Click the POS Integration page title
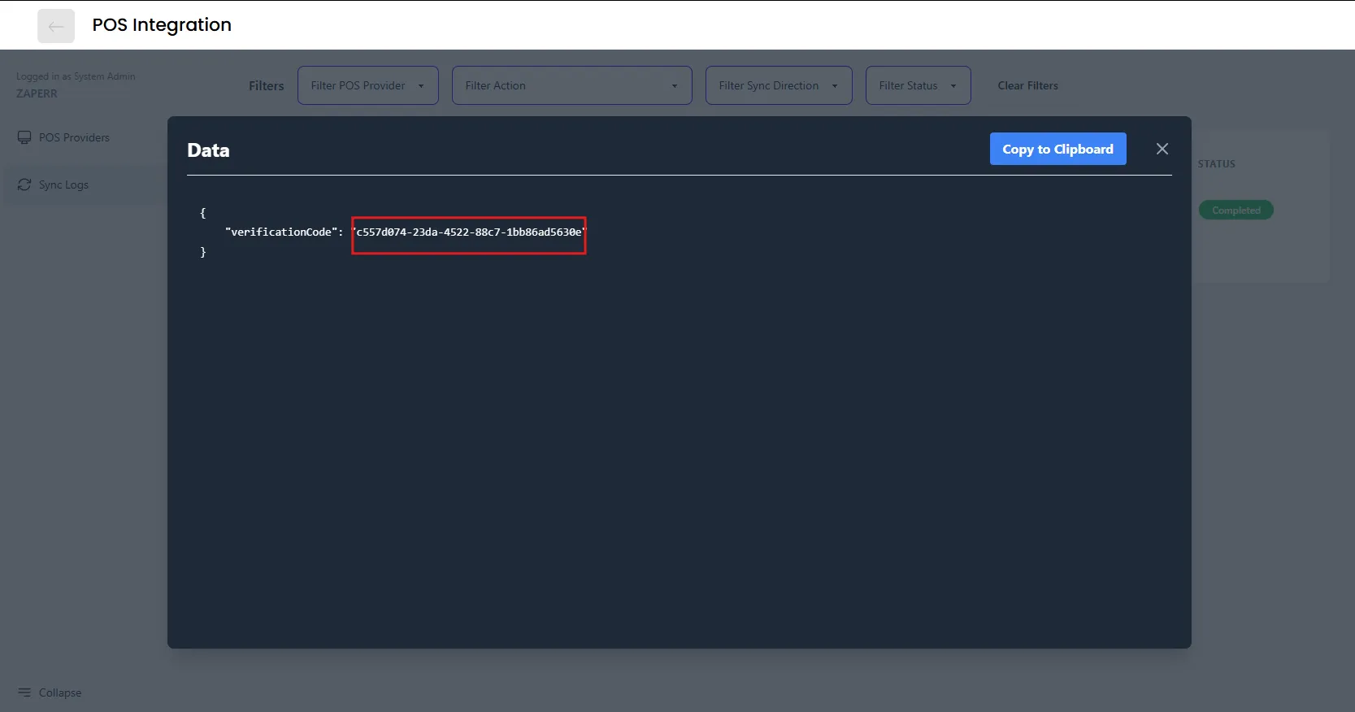 tap(162, 25)
